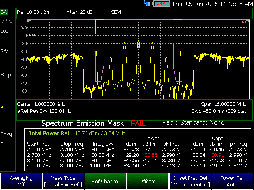
Task: Select Swp 450.0 ms (809 pts) readout
Action: pos(219,111)
